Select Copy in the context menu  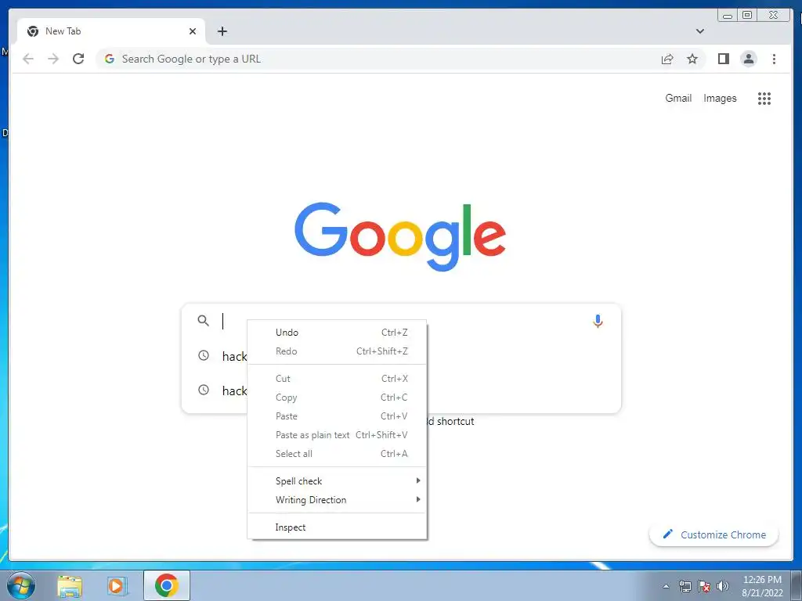tap(337, 398)
